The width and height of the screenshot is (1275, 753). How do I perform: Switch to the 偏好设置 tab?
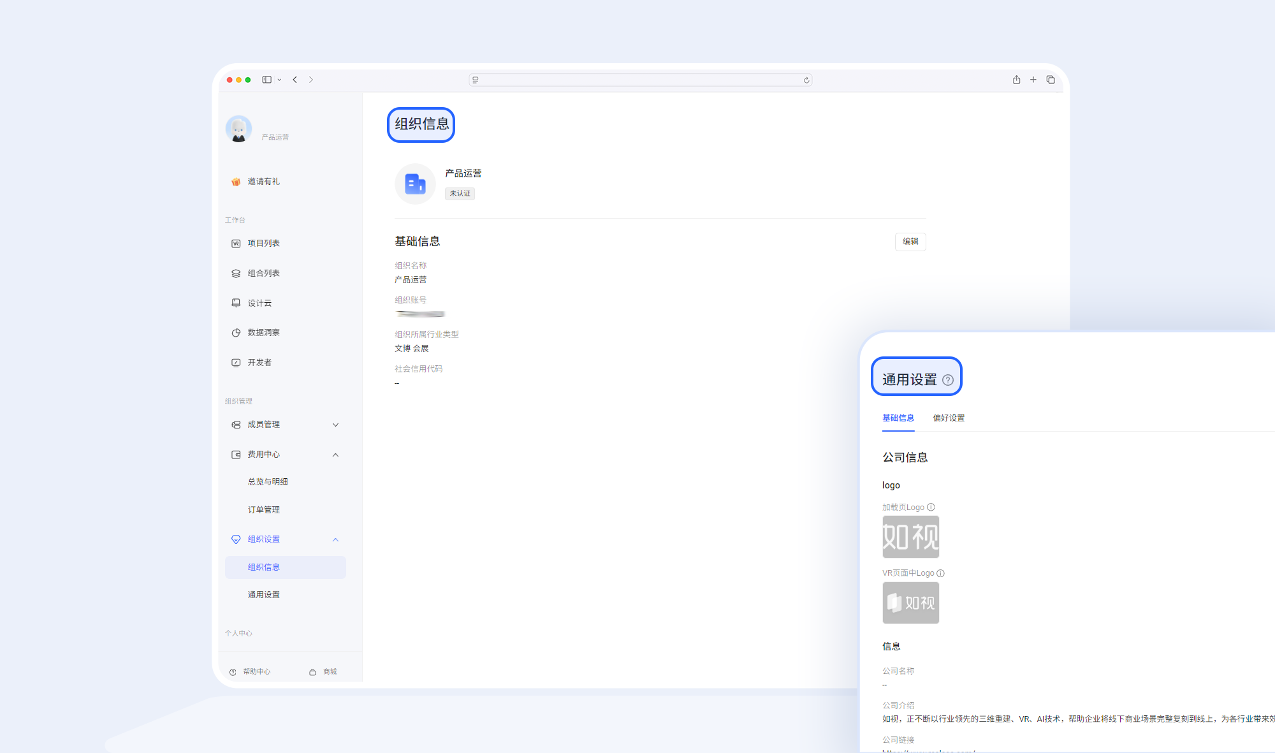coord(948,418)
